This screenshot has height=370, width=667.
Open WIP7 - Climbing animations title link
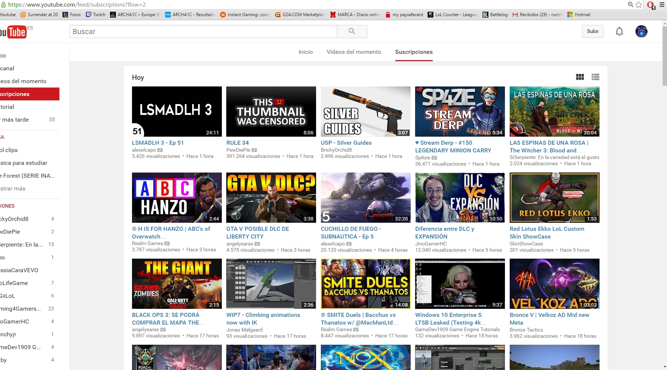pos(263,319)
